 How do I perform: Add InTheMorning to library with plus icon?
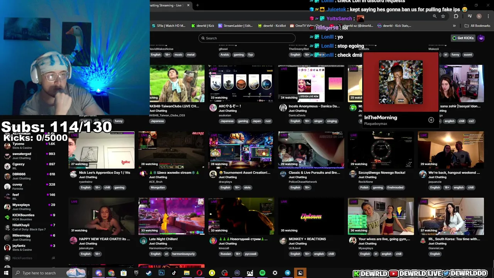[x=431, y=120]
